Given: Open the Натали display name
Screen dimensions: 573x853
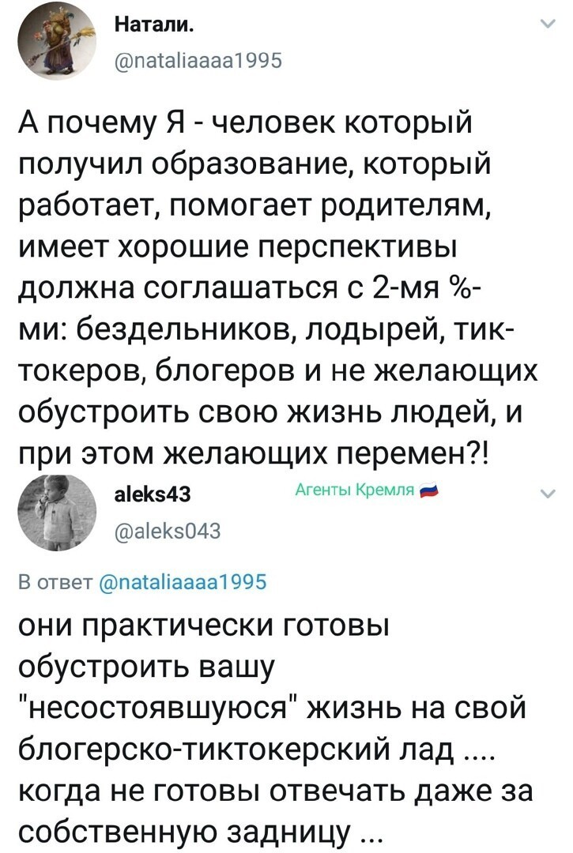Looking at the screenshot, I should pyautogui.click(x=155, y=25).
